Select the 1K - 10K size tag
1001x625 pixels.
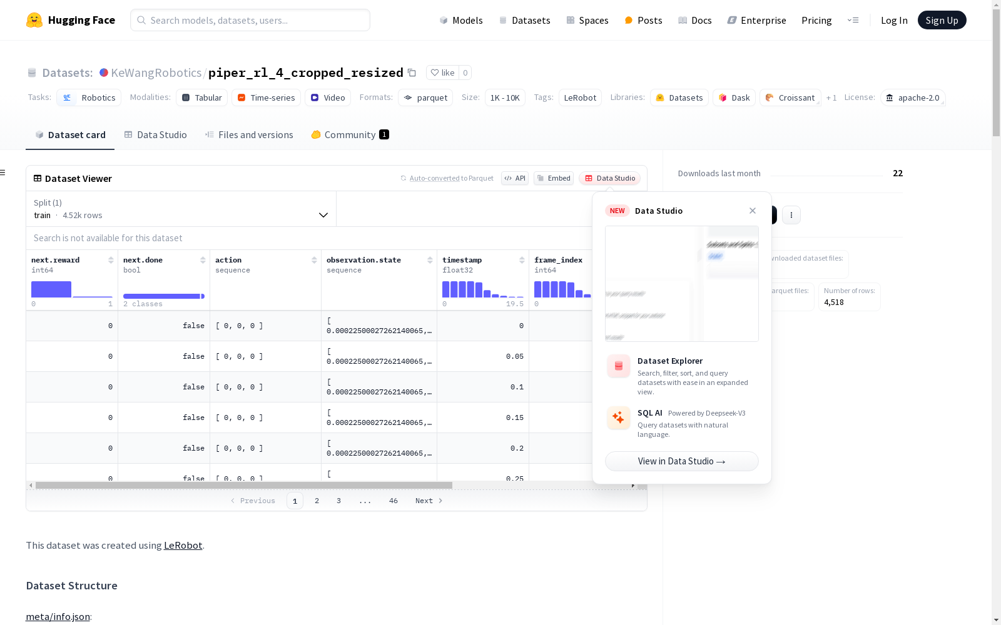click(505, 97)
